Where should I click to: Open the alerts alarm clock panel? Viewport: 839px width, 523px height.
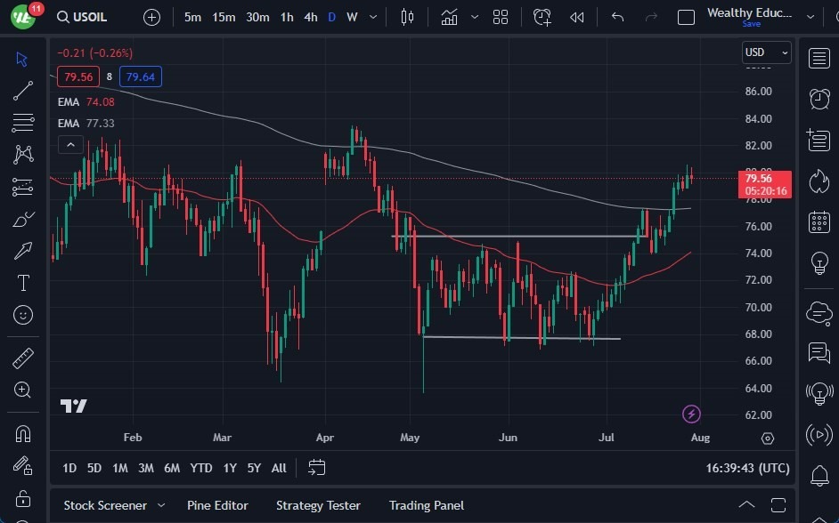coord(819,99)
